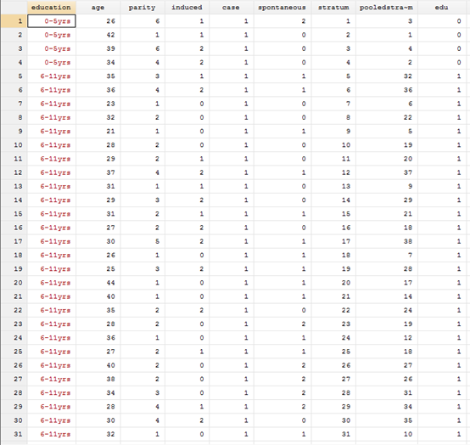Select row number 23

click(x=14, y=324)
